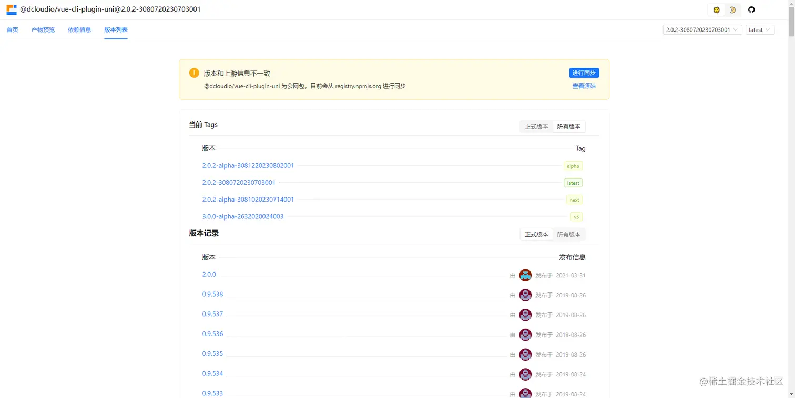
Task: Open version 0.9.538 link
Action: pyautogui.click(x=212, y=294)
